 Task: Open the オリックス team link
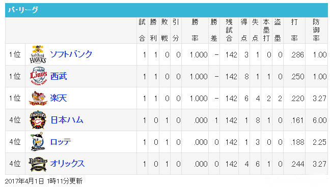(67, 164)
